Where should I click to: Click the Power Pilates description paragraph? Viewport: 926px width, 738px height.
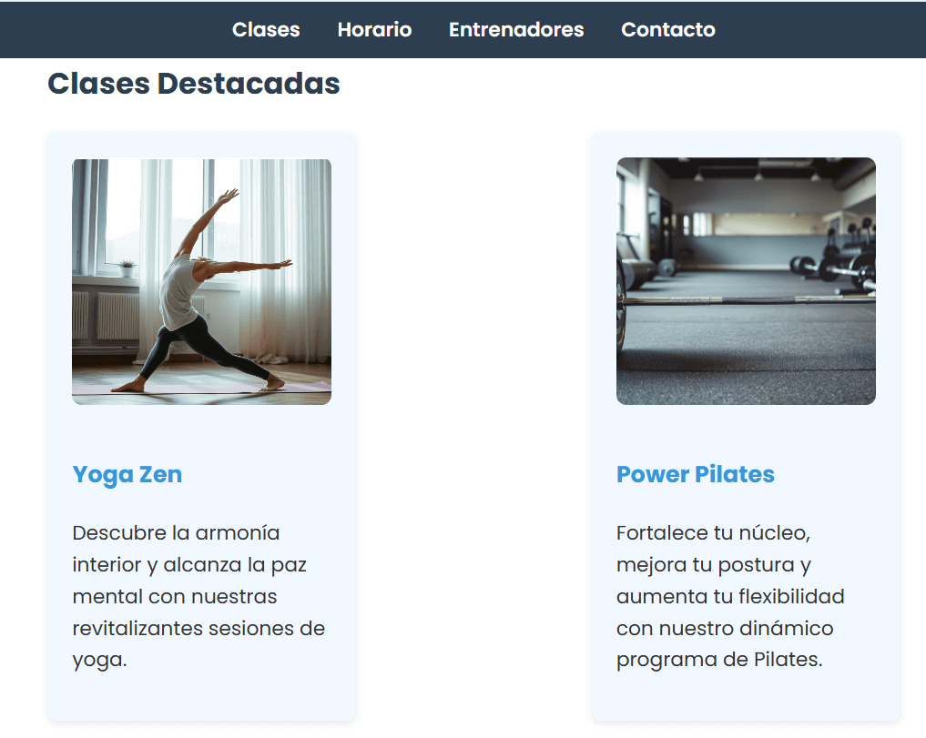point(730,596)
